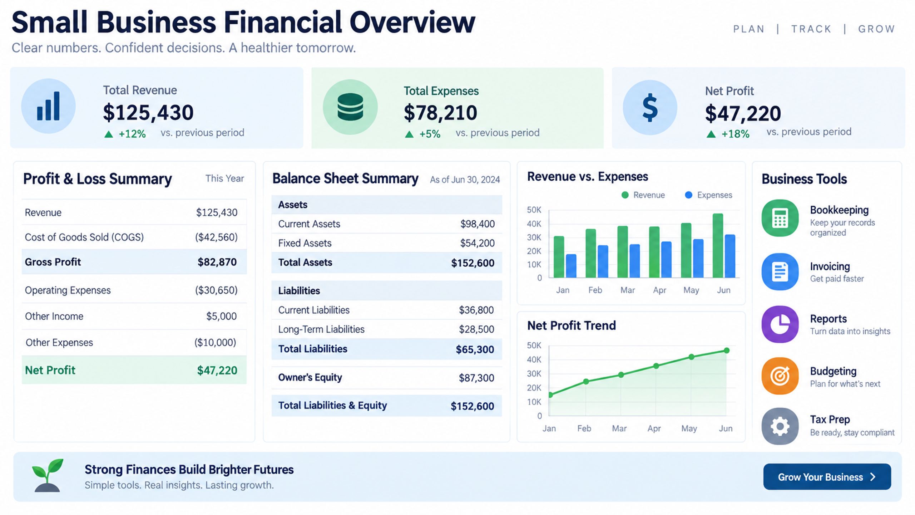
Task: Select the Owner's Equity $87,300 value
Action: click(x=476, y=378)
